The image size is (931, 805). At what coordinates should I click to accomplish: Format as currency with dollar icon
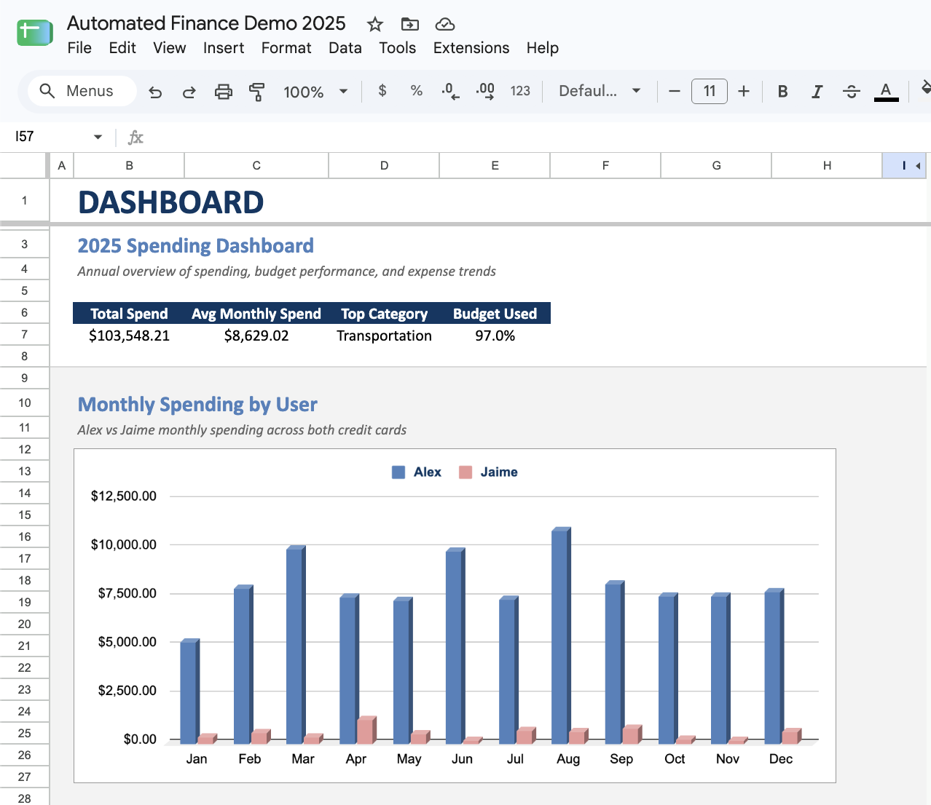click(382, 91)
